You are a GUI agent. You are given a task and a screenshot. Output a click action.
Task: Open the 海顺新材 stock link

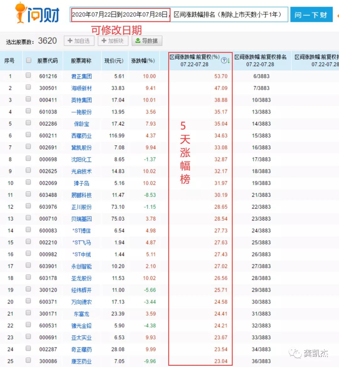(82, 88)
